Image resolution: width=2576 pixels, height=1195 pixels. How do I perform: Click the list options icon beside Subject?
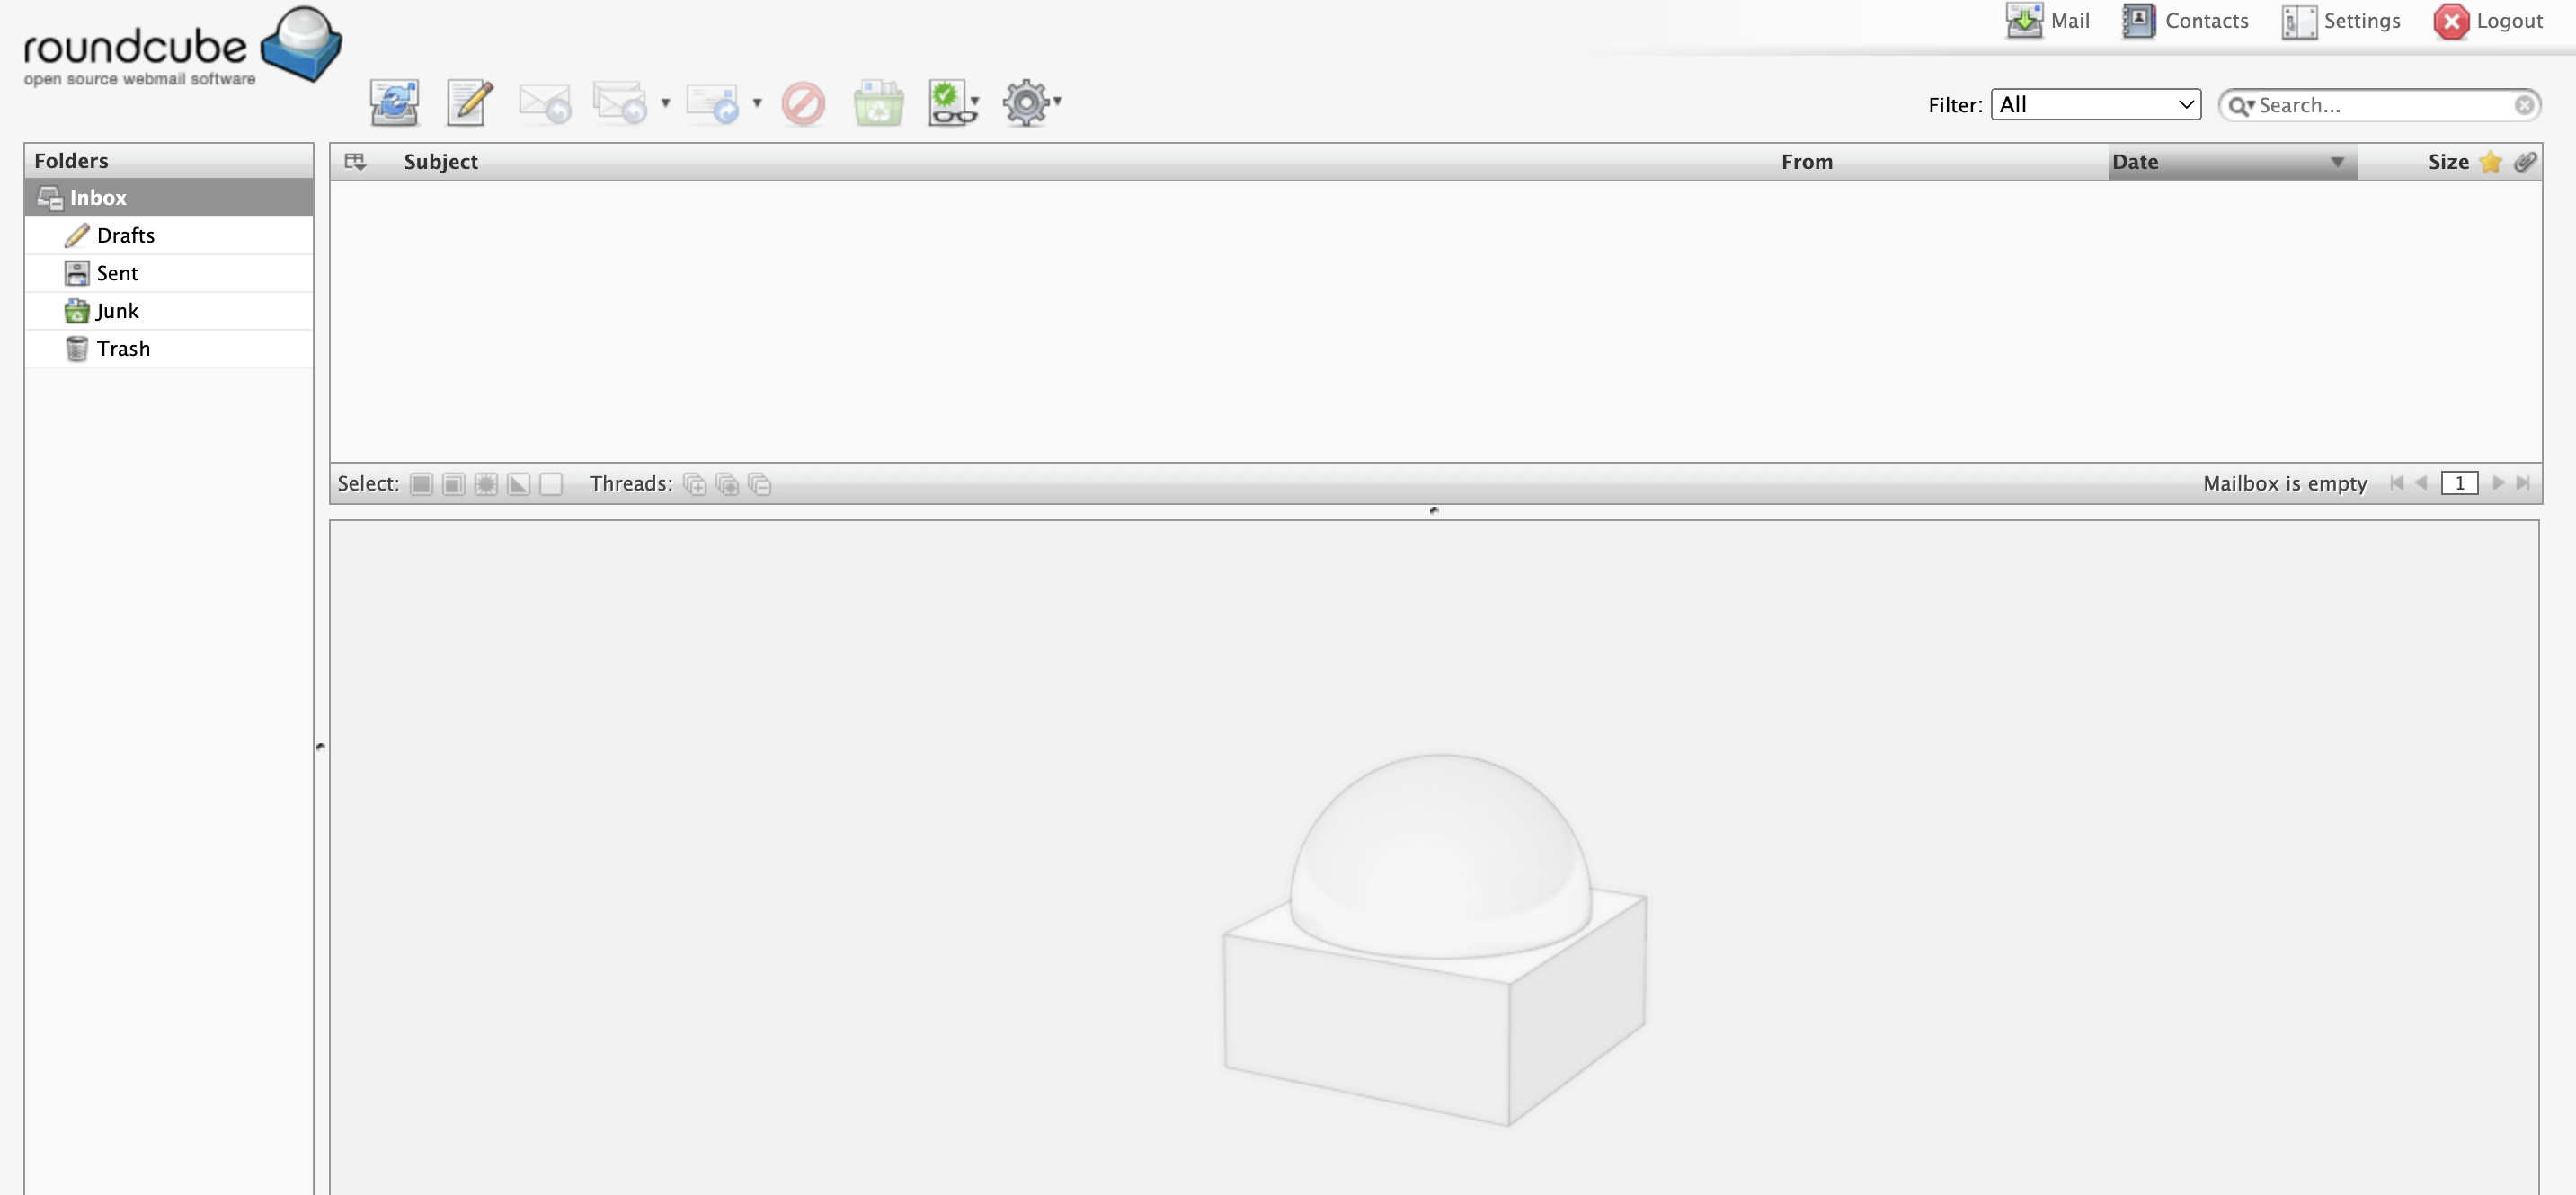tap(355, 162)
